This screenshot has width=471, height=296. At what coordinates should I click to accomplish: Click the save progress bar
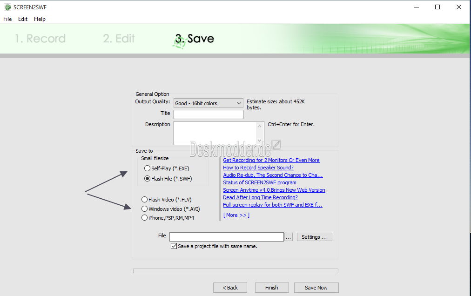[235, 271]
